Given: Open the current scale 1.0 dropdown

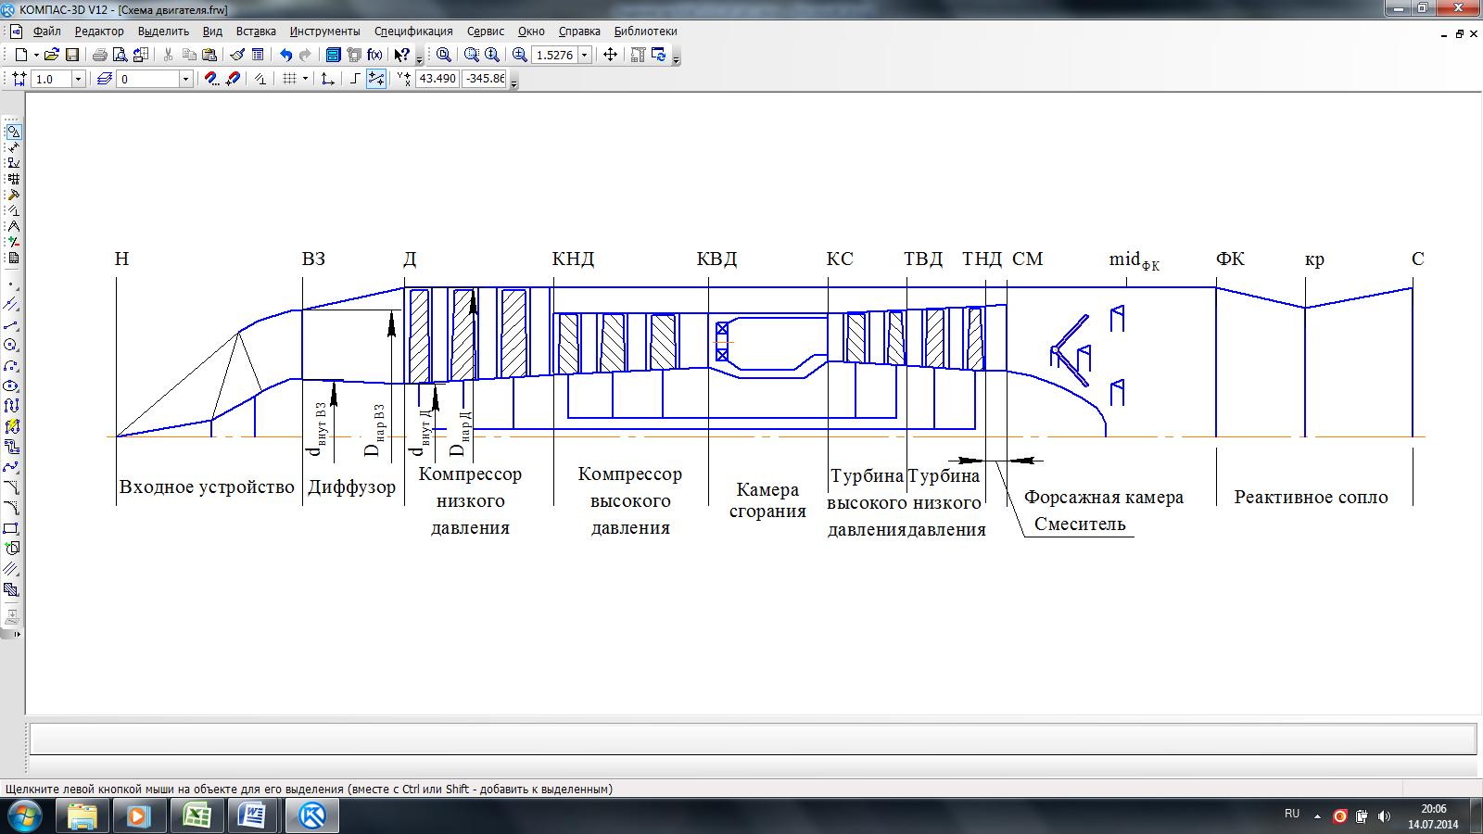Looking at the screenshot, I should (x=78, y=80).
